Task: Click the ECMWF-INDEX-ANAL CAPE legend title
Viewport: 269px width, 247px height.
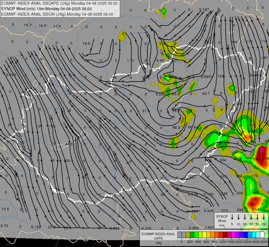Action: 158,236
